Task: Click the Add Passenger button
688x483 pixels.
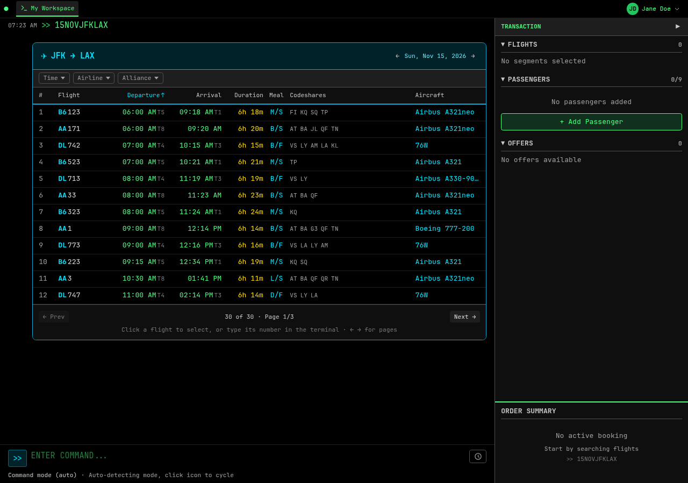Action: point(591,122)
